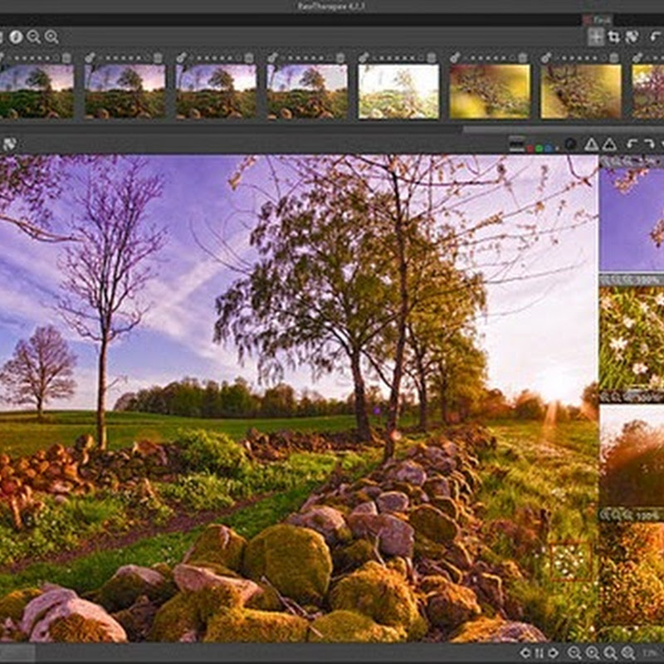Rotate the image right using the preview toolbar arrow
Image resolution: width=664 pixels, height=664 pixels.
[649, 144]
